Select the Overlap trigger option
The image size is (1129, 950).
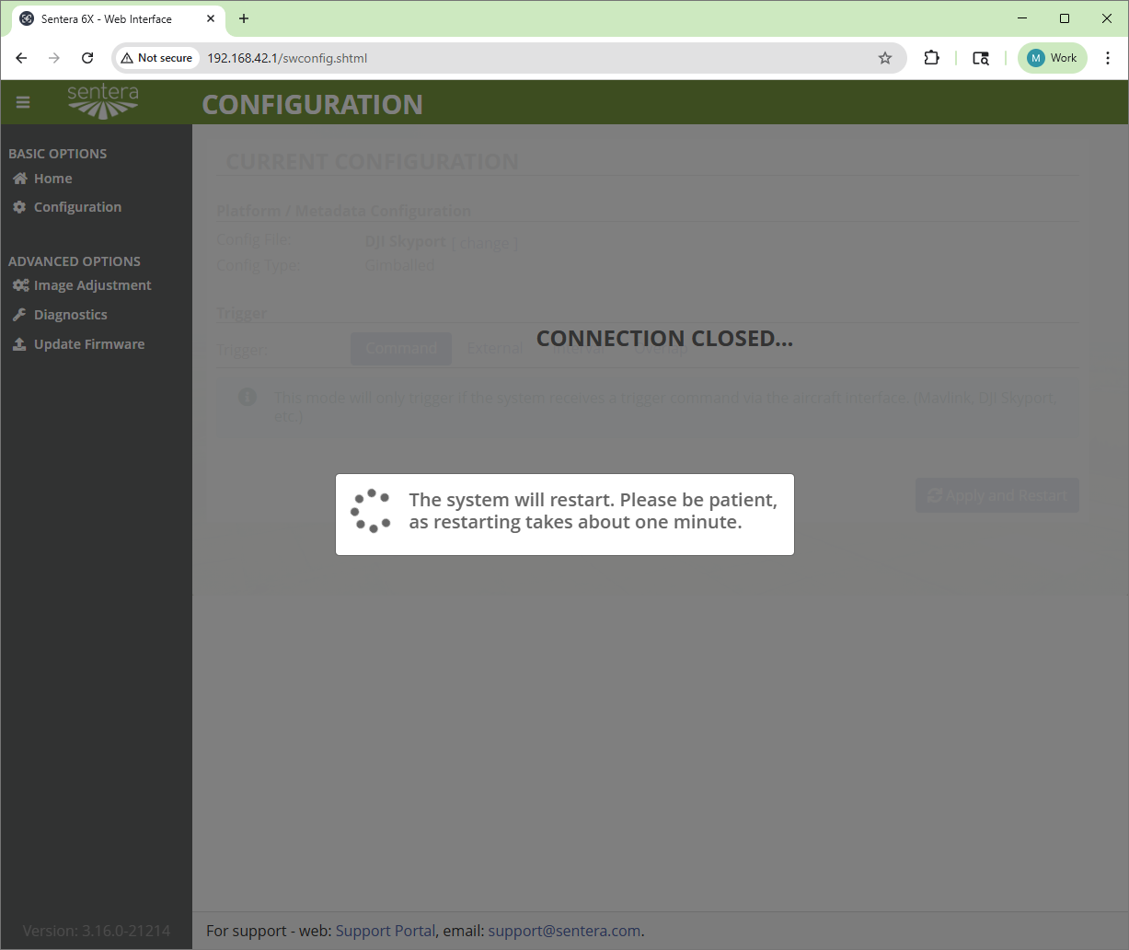pos(661,348)
